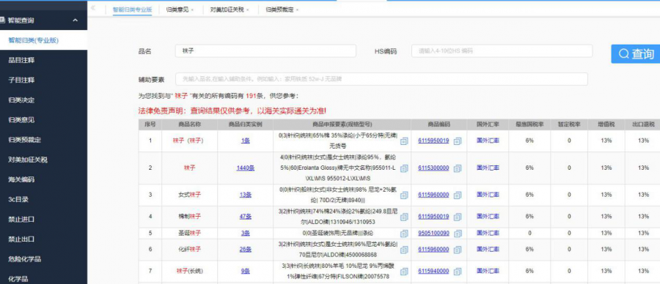The image size is (660, 284).
Task: Open 子目注释 in the sidebar
Action: click(43, 80)
